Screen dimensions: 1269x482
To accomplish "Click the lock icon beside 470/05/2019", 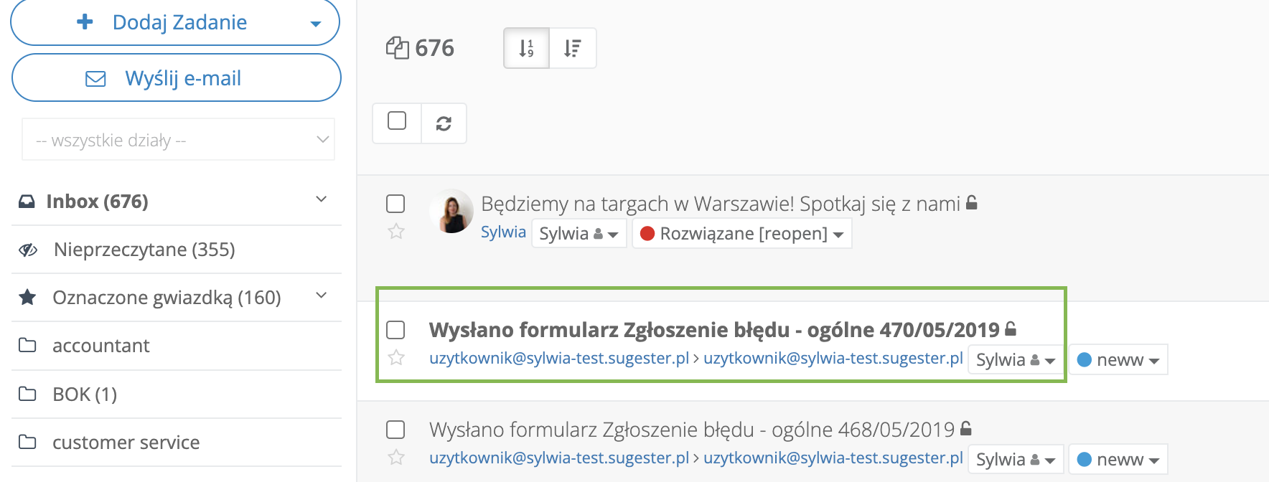I will click(x=1011, y=329).
